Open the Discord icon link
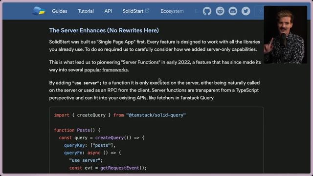This screenshot has width=313, height=176. [233, 11]
